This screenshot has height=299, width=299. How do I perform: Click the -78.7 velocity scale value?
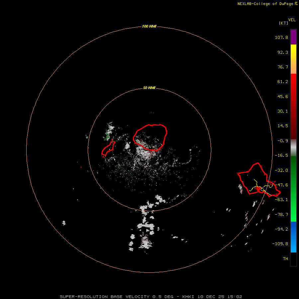click(281, 215)
